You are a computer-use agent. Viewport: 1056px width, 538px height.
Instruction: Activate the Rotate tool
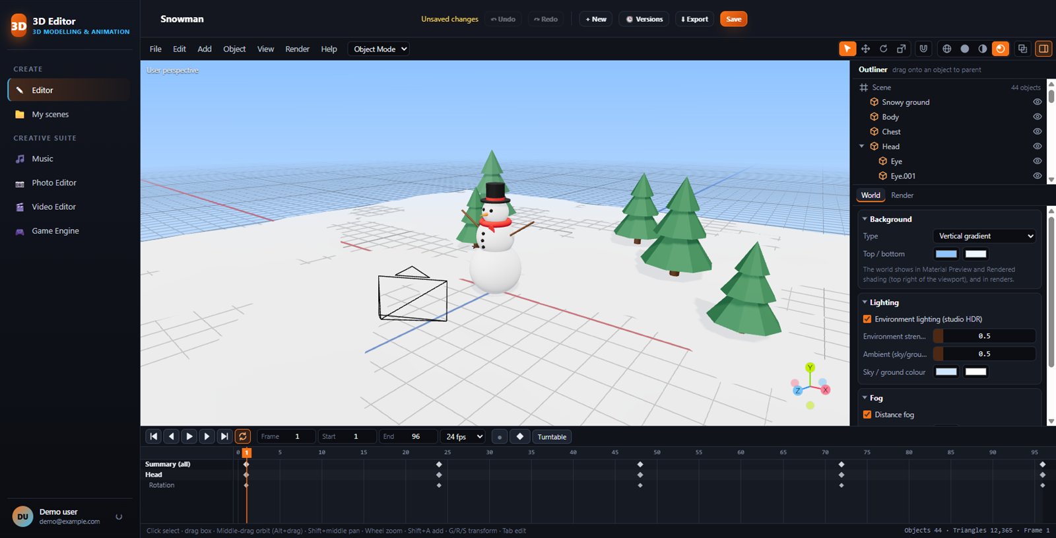pos(883,49)
